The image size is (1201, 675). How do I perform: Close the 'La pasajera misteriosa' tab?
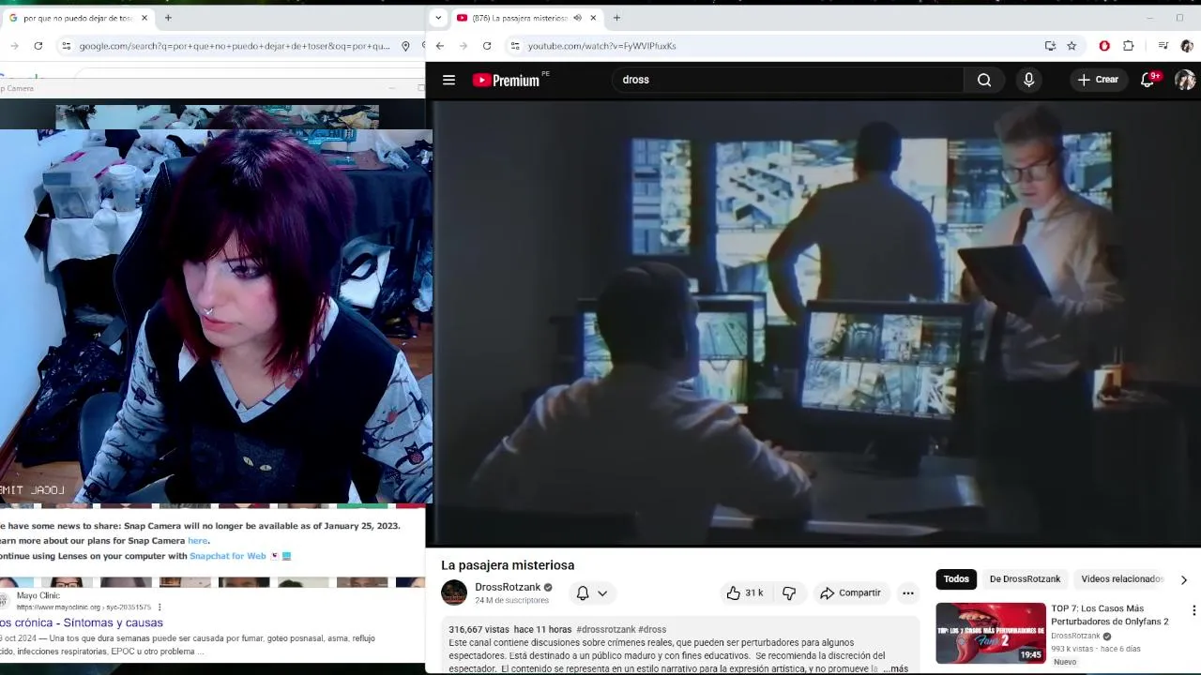click(593, 18)
